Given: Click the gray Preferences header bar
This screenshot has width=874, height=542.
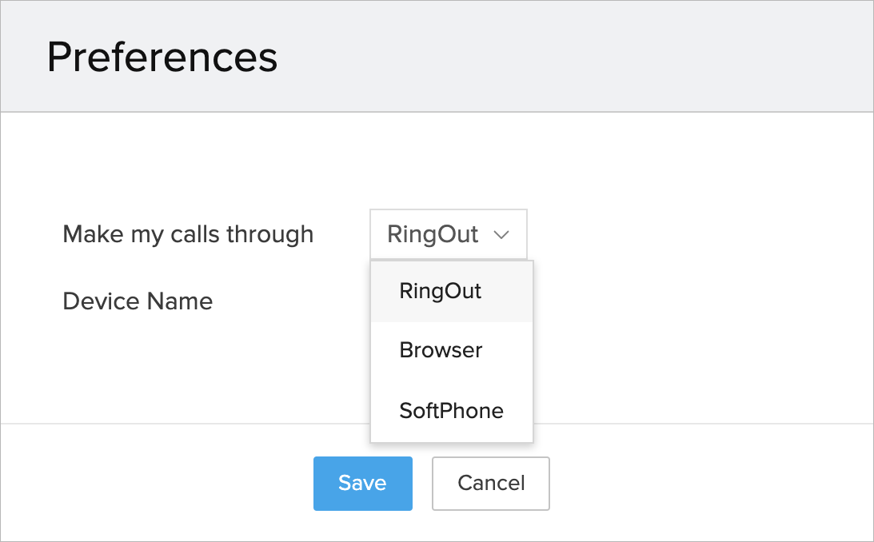Looking at the screenshot, I should click(560, 58).
